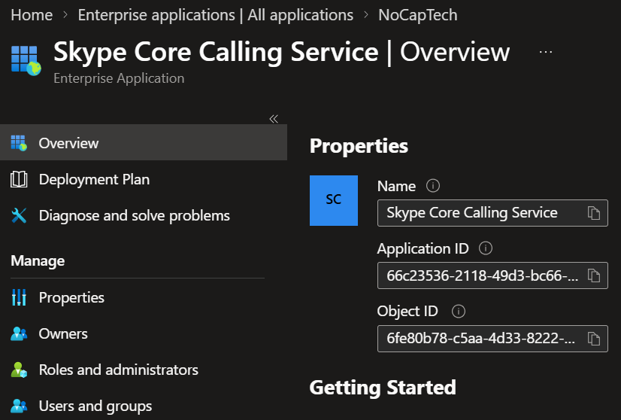
Task: Click the Properties section heading on the right
Action: tap(359, 146)
